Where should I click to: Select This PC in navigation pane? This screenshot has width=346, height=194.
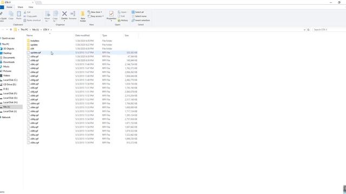[5, 44]
